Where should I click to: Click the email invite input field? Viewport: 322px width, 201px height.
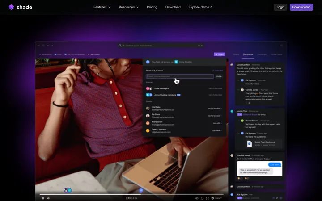click(180, 76)
